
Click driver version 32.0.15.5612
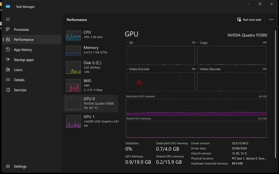coord(240,143)
